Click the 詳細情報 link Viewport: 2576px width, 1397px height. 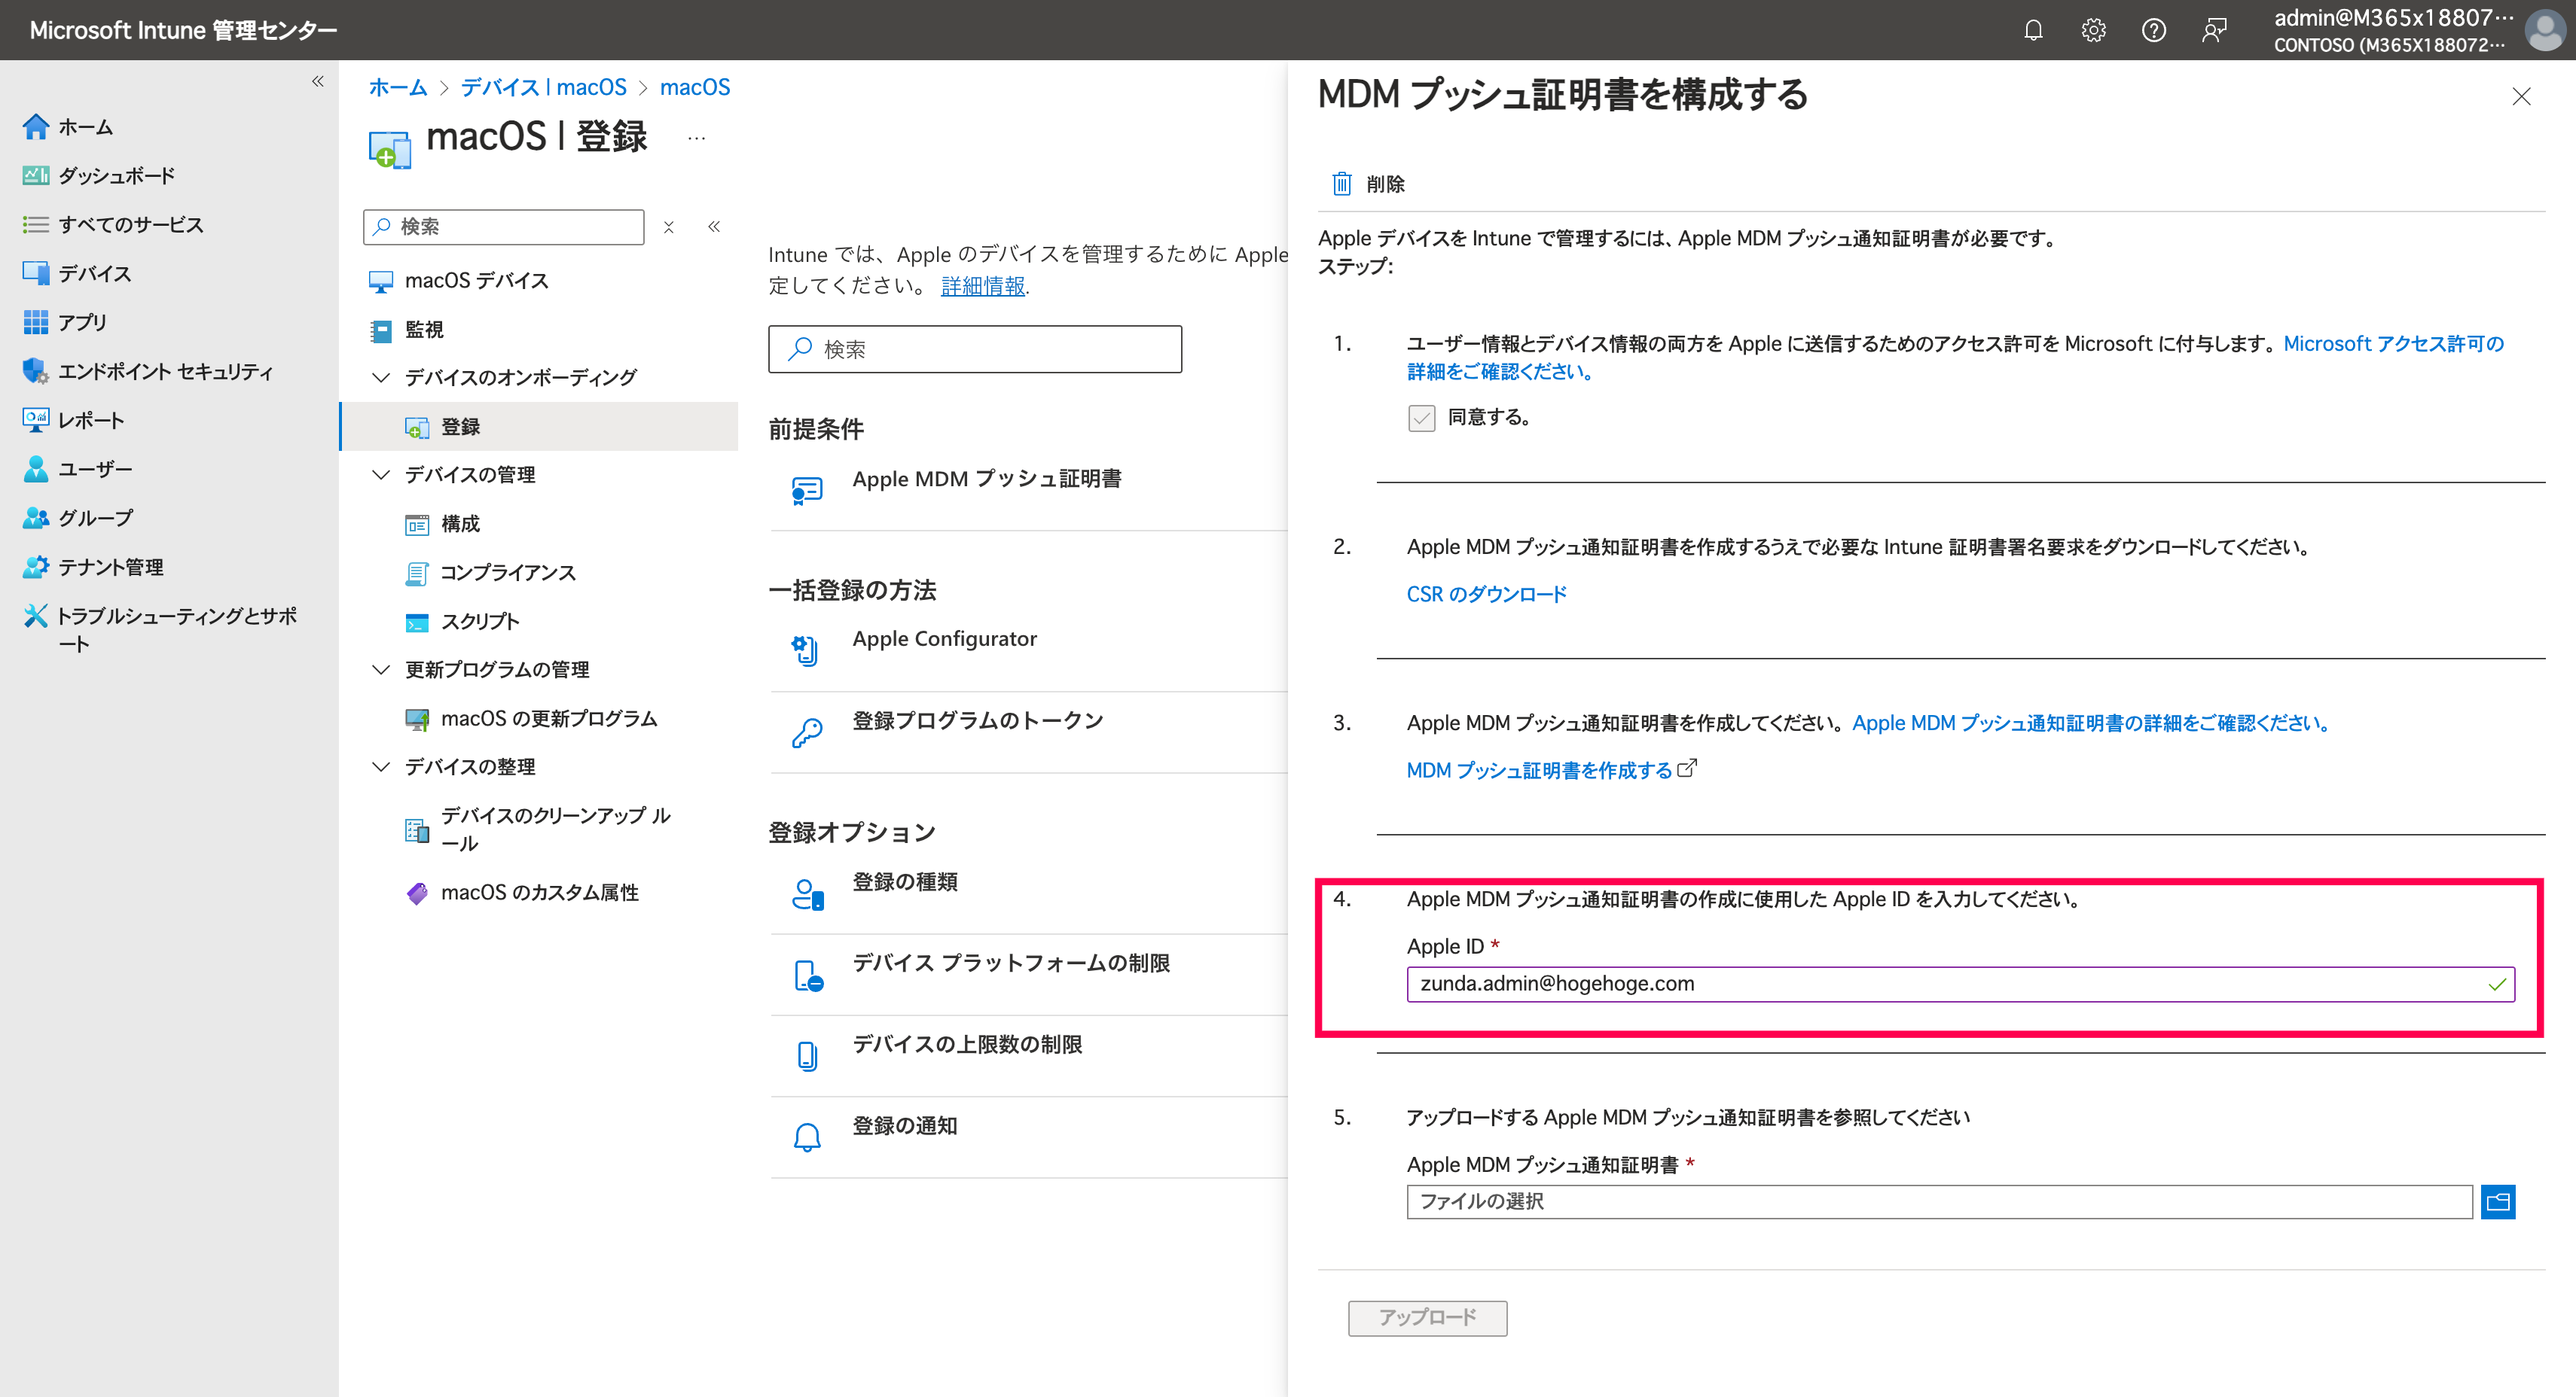point(982,286)
